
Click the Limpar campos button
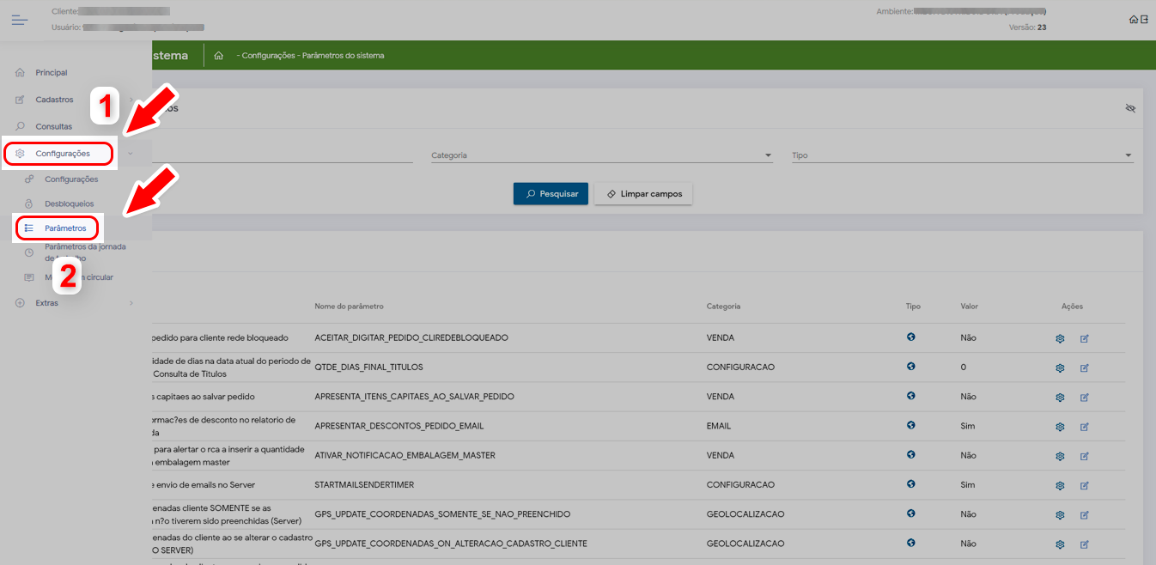(x=643, y=194)
